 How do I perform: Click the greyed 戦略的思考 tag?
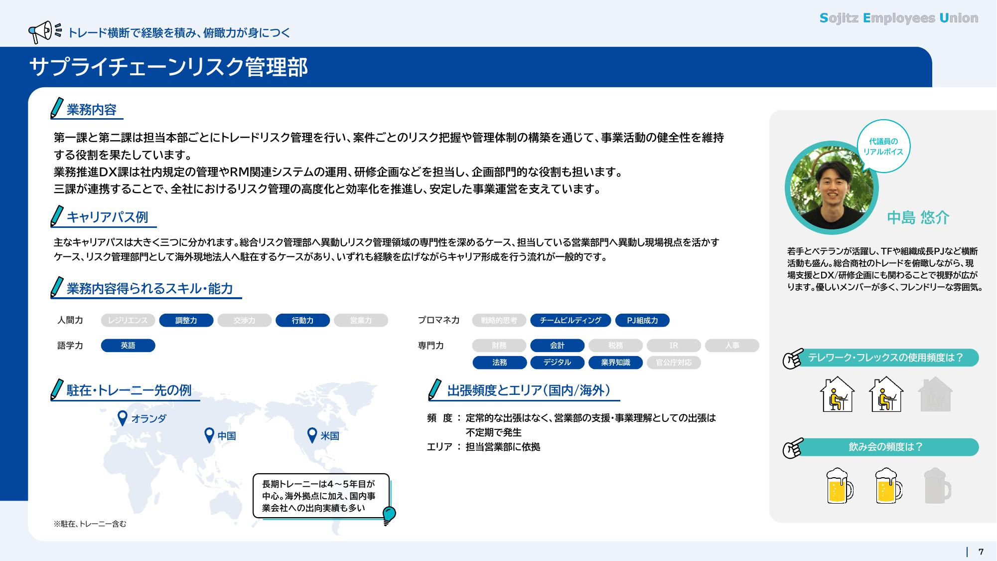pyautogui.click(x=499, y=320)
